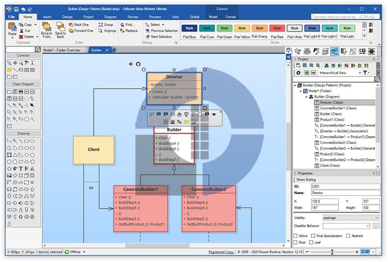This screenshot has height=262, width=388.
Task: Click Forward One order button
Action: point(81,31)
